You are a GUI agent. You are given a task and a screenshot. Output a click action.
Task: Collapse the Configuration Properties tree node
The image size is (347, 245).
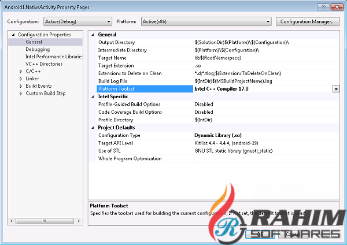tap(13, 35)
